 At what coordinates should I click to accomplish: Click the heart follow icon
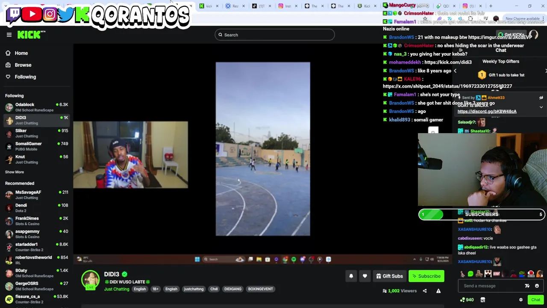(x=365, y=276)
